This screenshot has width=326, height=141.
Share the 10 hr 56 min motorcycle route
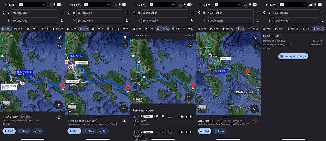[x=124, y=121]
